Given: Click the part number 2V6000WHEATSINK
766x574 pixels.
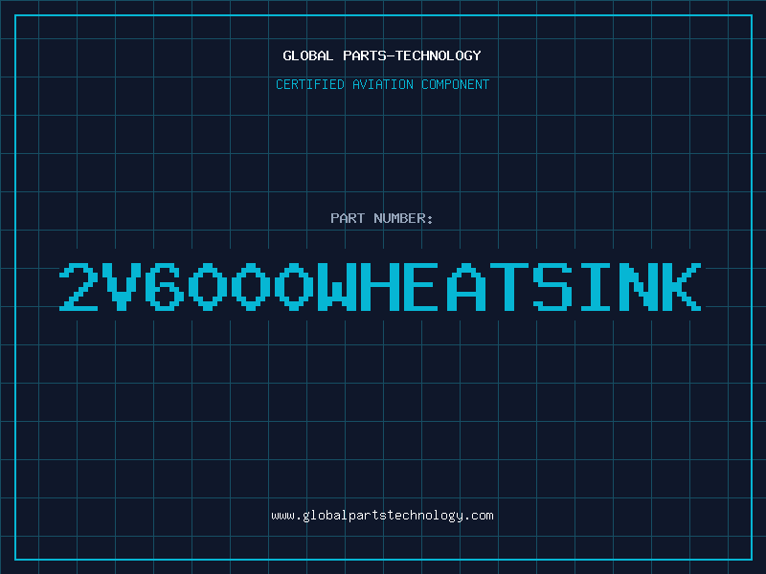Looking at the screenshot, I should (380, 287).
